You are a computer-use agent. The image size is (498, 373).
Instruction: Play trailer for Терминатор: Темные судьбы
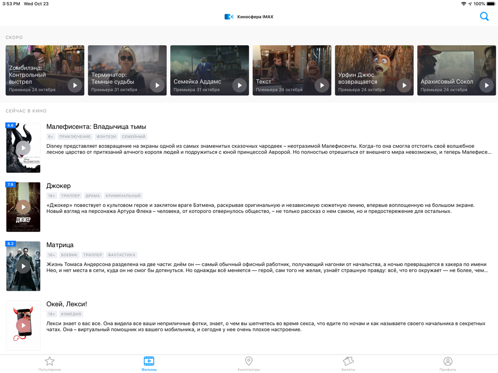(157, 86)
